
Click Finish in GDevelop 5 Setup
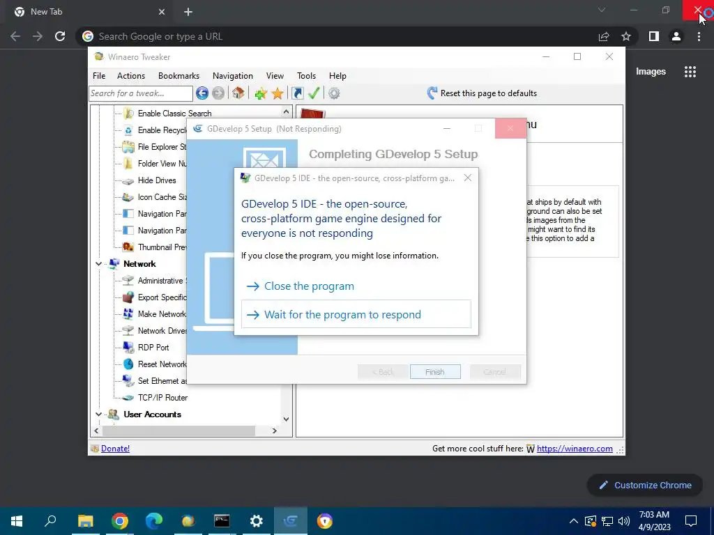(x=435, y=372)
